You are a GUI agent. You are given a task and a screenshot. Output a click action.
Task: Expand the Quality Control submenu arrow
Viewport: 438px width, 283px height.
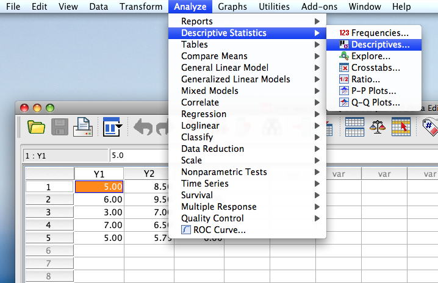(x=317, y=218)
